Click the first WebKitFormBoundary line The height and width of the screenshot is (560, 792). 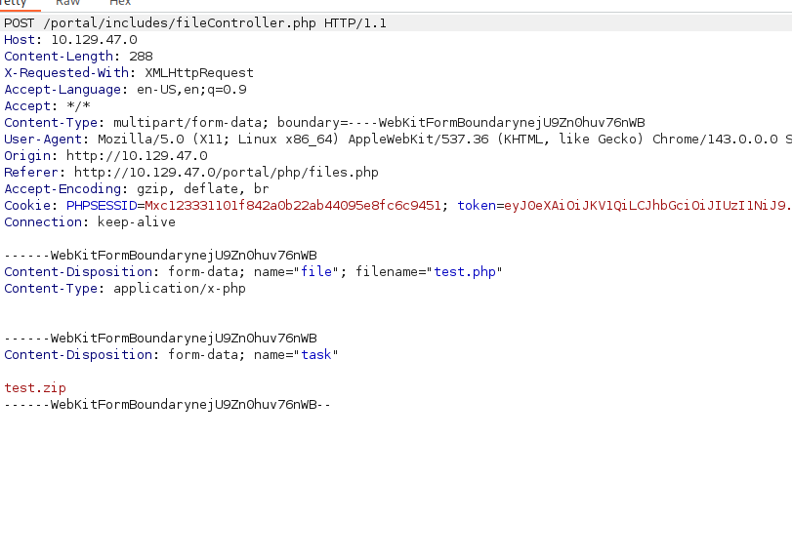tap(160, 256)
